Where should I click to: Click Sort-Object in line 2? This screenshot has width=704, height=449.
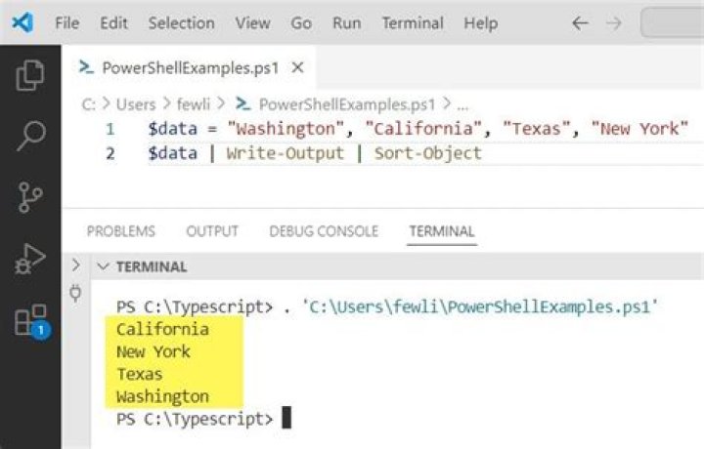(428, 153)
